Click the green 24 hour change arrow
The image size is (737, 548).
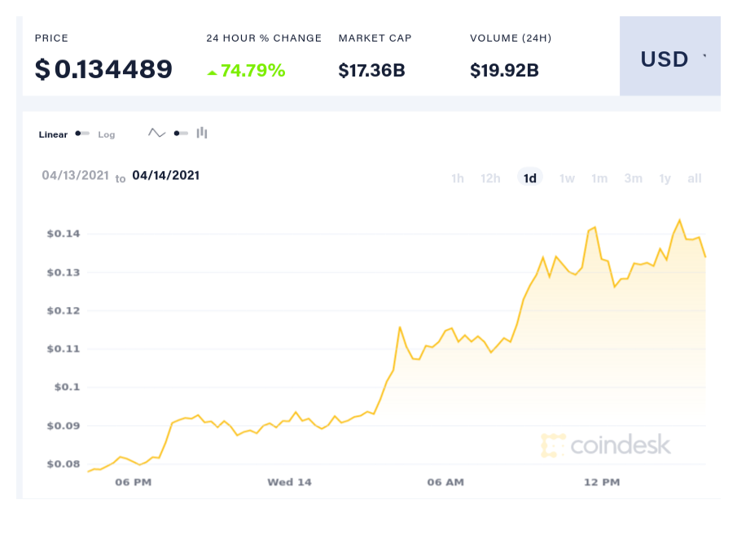212,72
